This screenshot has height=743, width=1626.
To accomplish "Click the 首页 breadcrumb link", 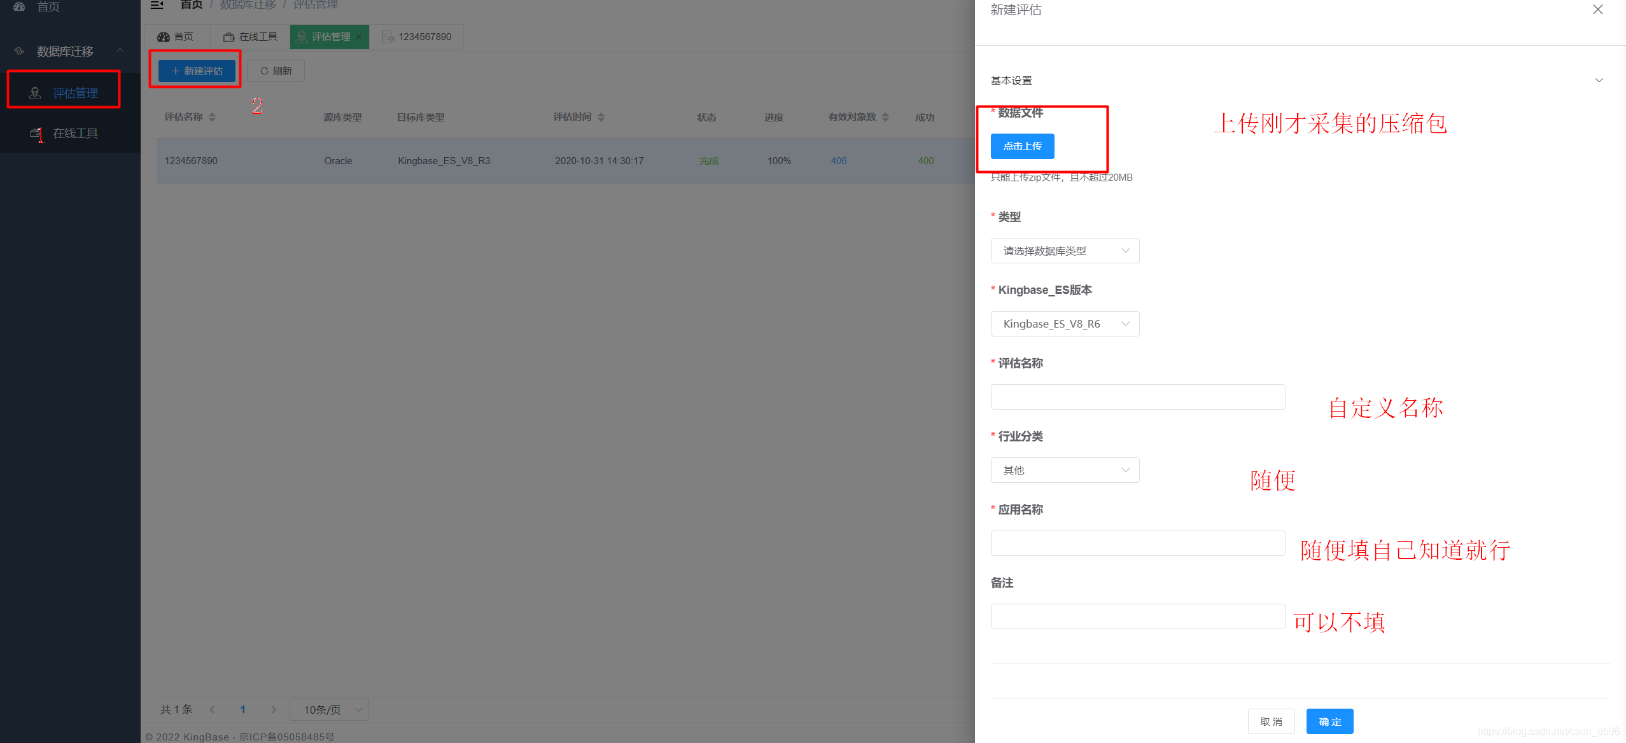I will pyautogui.click(x=192, y=5).
